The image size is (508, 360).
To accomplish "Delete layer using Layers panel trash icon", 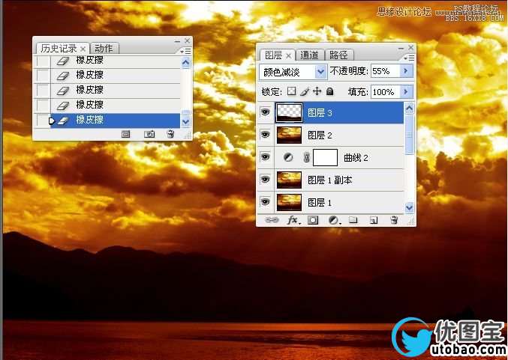I will [394, 220].
